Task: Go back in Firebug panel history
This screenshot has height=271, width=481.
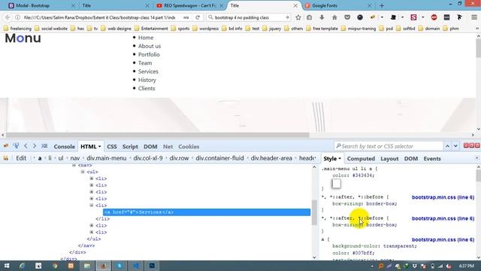Action: [26, 146]
